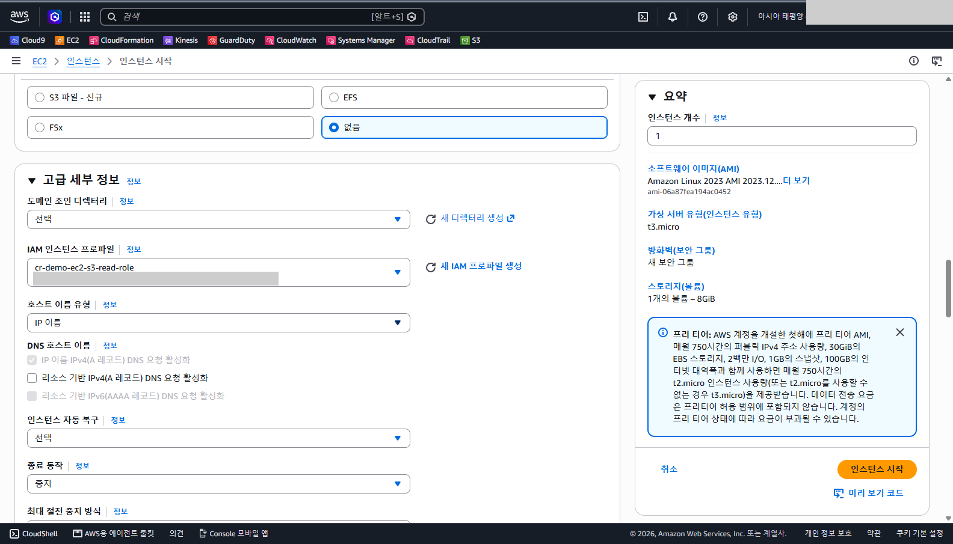Image resolution: width=953 pixels, height=544 pixels.
Task: Open 의견 feedback in the footer
Action: click(x=176, y=534)
